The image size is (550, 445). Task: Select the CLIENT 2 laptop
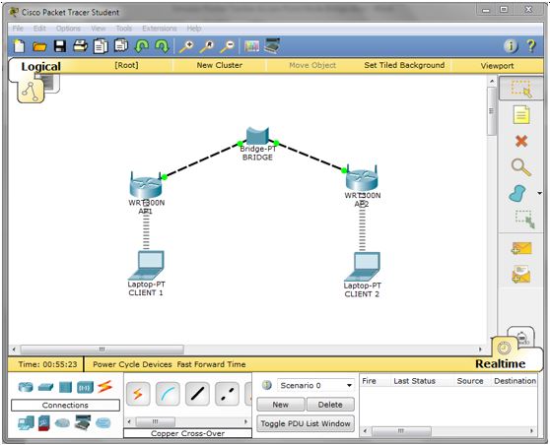pyautogui.click(x=362, y=267)
